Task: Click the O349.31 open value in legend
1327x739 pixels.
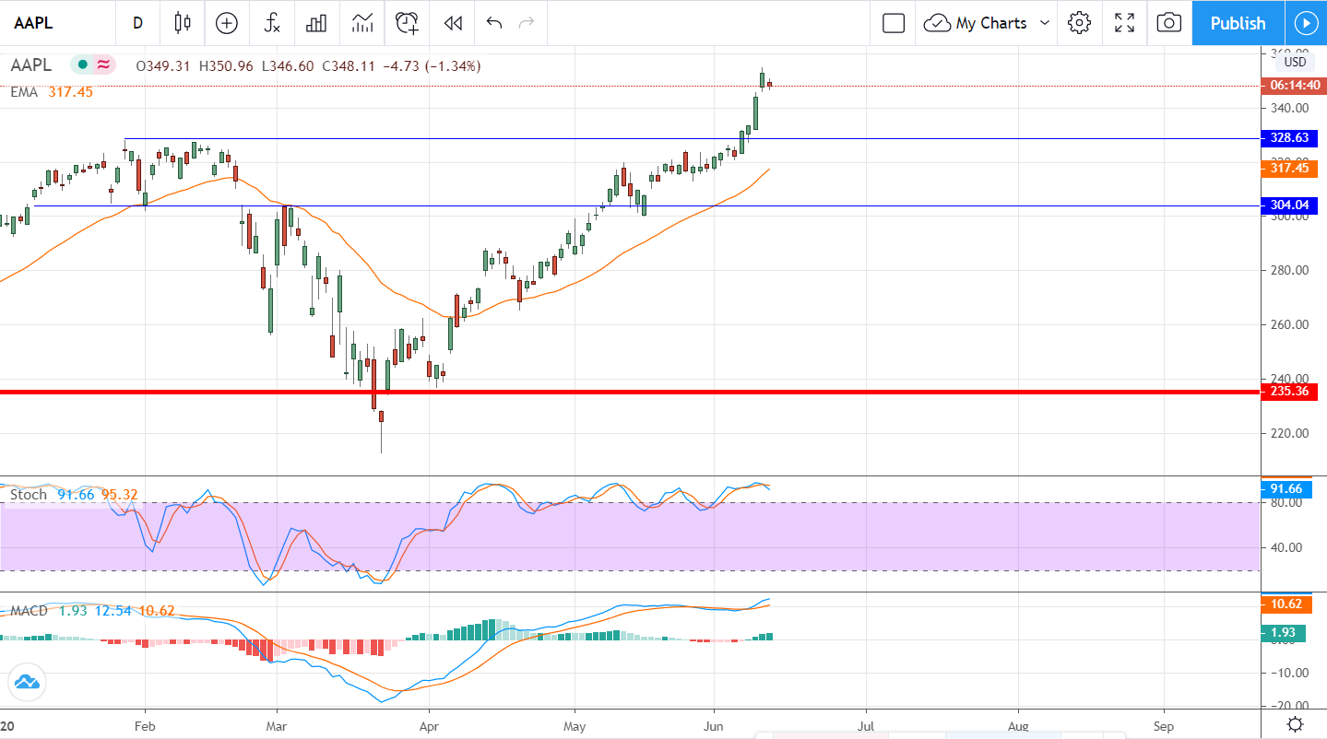Action: tap(163, 65)
